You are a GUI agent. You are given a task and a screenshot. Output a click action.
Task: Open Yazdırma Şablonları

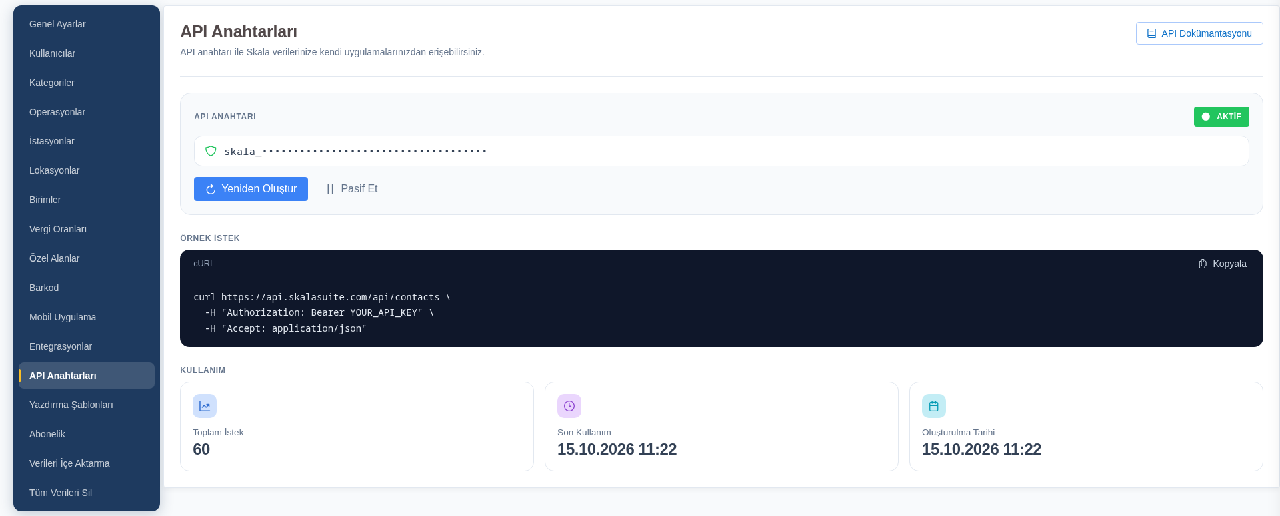tap(87, 405)
